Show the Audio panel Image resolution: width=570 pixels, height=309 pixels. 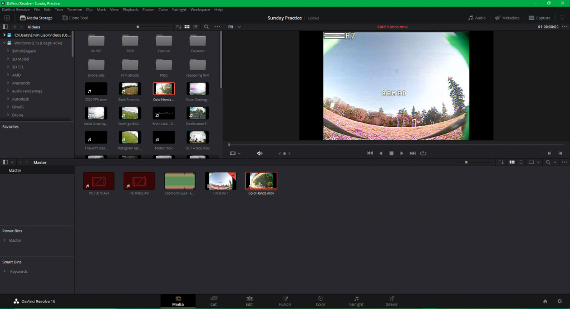pos(476,18)
